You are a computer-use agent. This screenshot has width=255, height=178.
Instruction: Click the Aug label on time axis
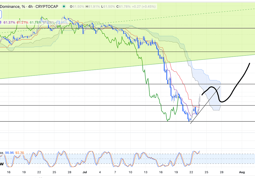click(241, 172)
